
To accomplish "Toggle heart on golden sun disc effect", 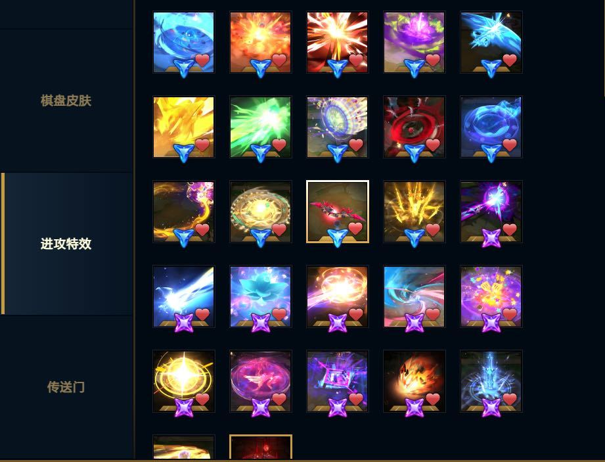I will [x=279, y=229].
